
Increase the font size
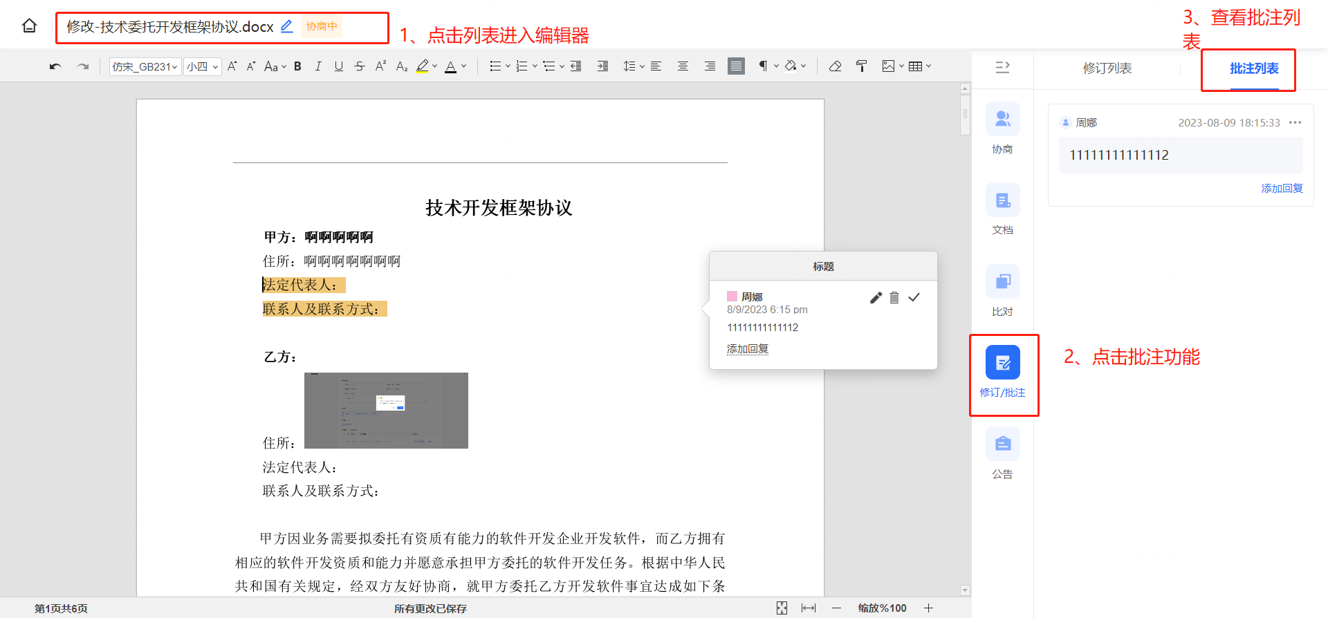click(x=232, y=66)
